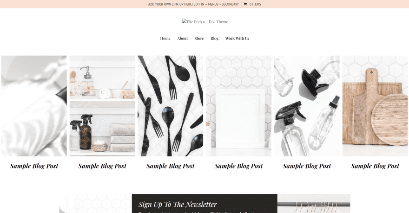Image resolution: width=409 pixels, height=213 pixels.
Task: Click first Sample Blog Post title
Action: pyautogui.click(x=34, y=166)
